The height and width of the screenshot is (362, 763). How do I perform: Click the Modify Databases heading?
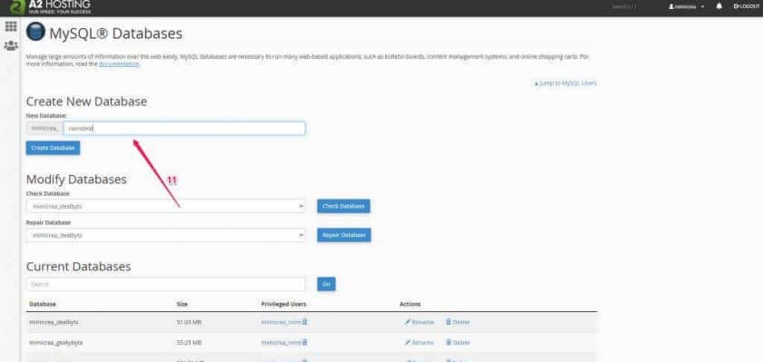pos(76,180)
